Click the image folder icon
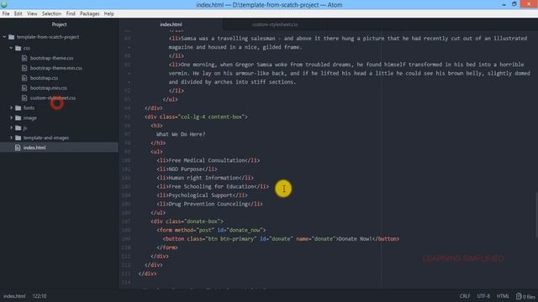538x302 pixels. (x=18, y=117)
